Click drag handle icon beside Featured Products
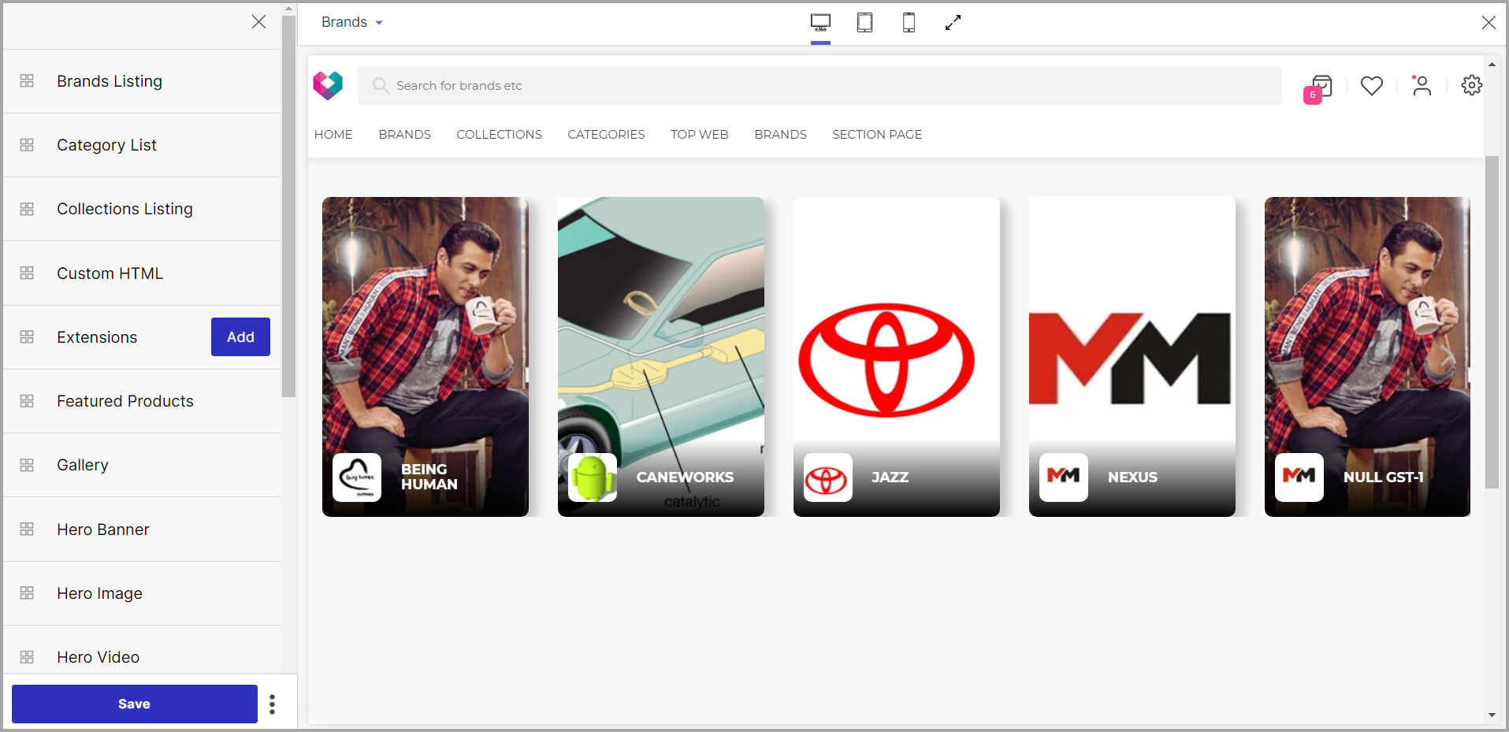This screenshot has width=1509, height=732. 27,401
